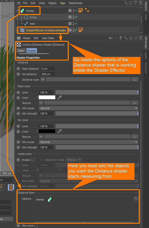Click the search magnifier in Attribute Manager
The height and width of the screenshot is (228, 149).
click(x=126, y=38)
